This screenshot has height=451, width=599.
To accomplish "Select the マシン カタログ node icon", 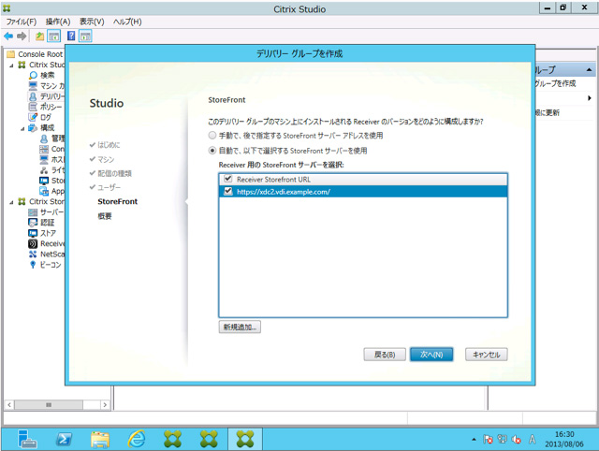I will click(x=34, y=85).
